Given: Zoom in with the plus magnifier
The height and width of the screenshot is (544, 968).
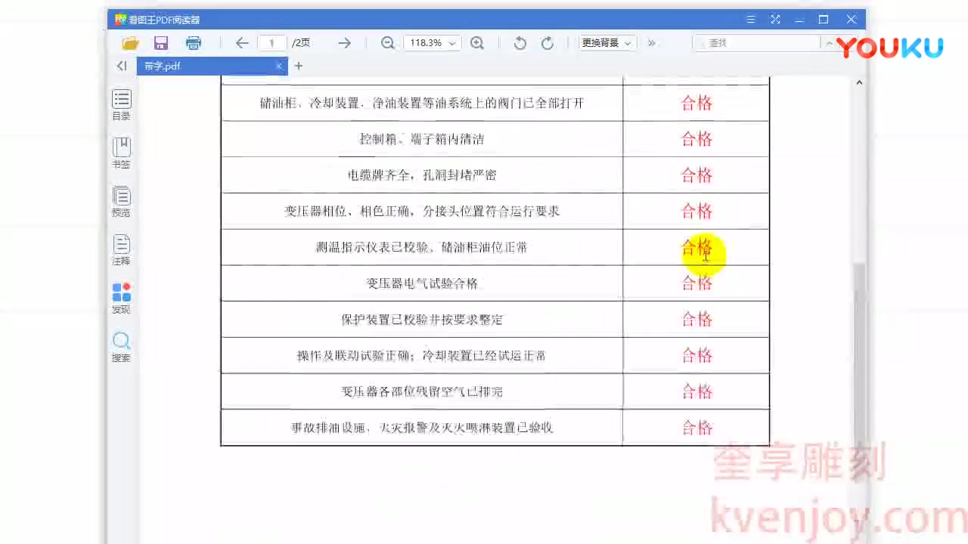Looking at the screenshot, I should click(477, 43).
